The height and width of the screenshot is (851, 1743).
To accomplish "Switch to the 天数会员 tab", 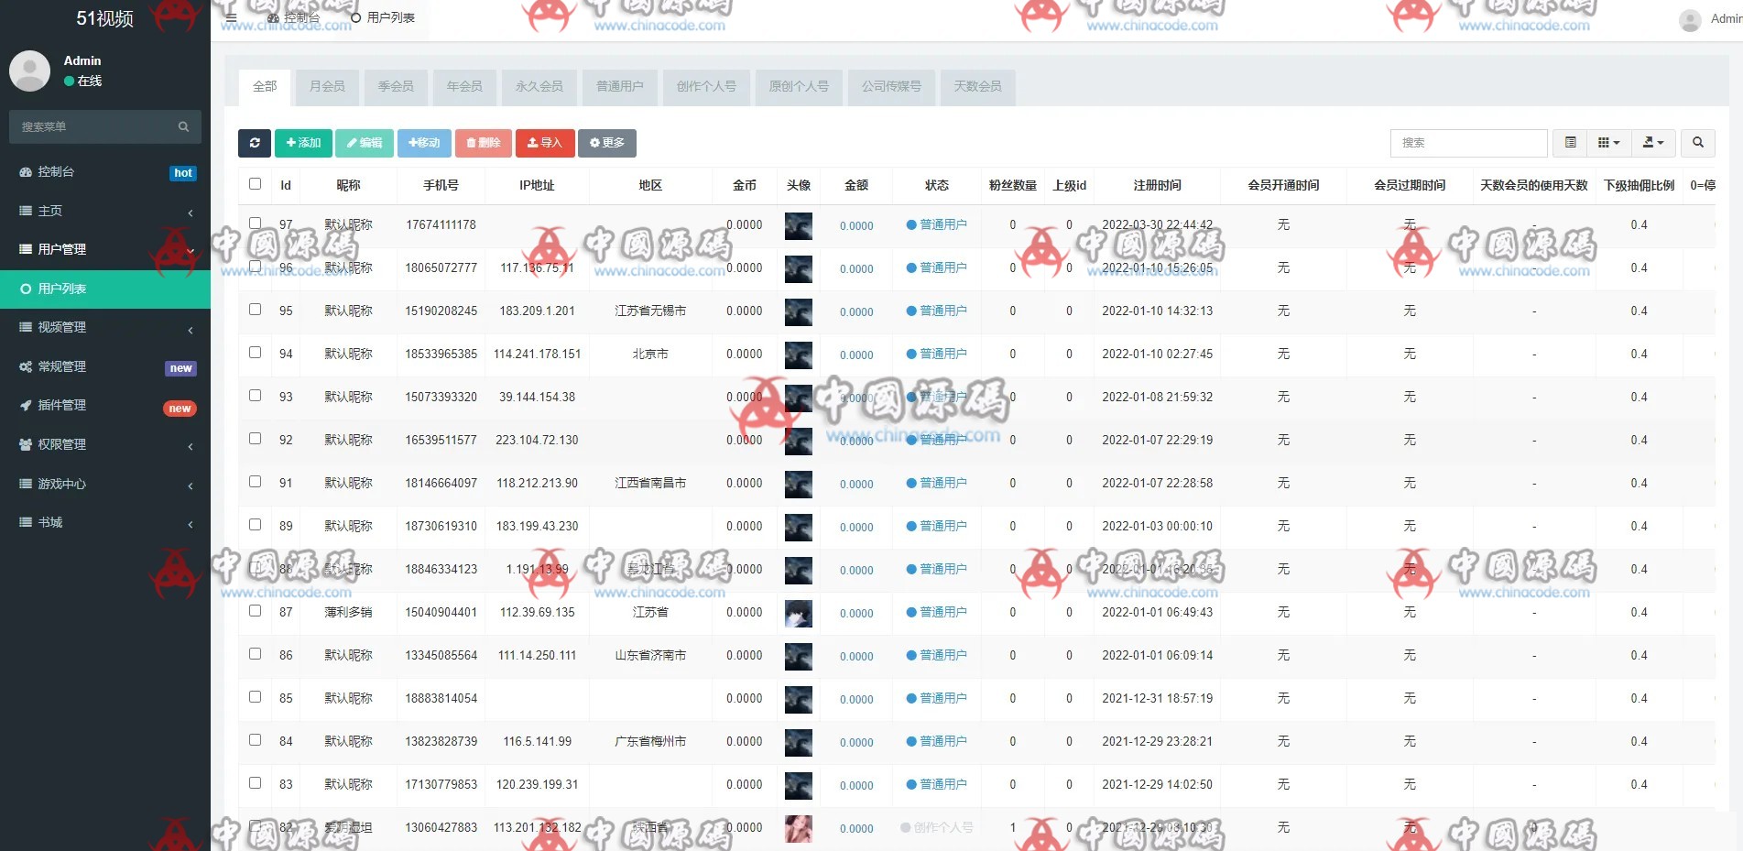I will [x=977, y=87].
